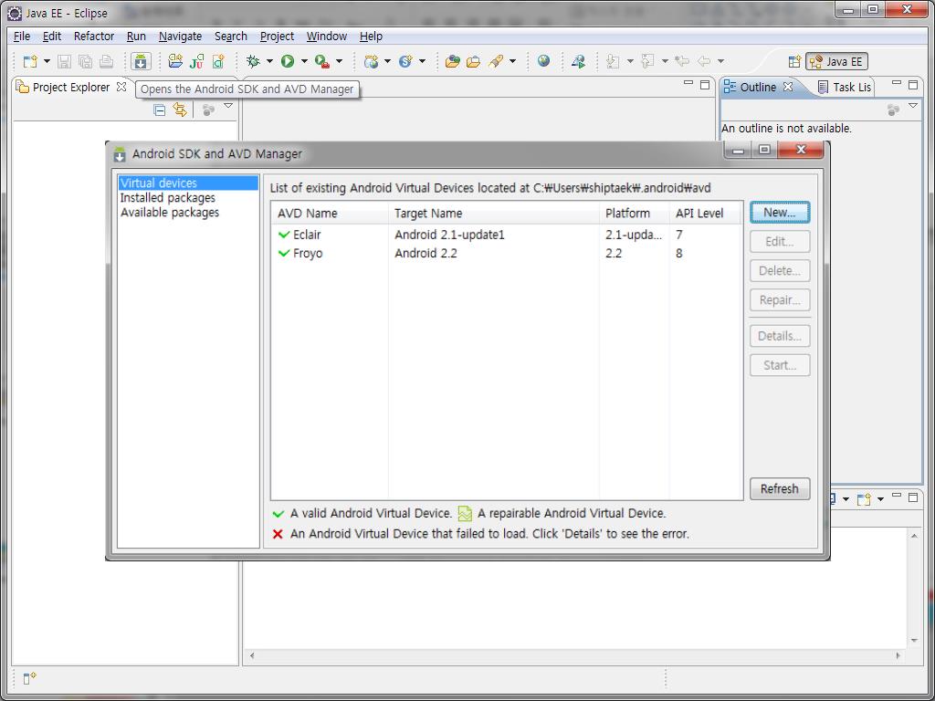Close the Project Explorer tab
Image resolution: width=935 pixels, height=701 pixels.
(121, 87)
